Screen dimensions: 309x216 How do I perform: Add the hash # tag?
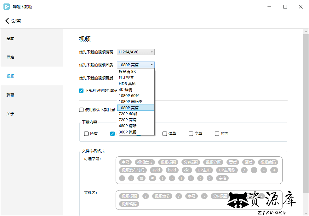click(x=152, y=178)
